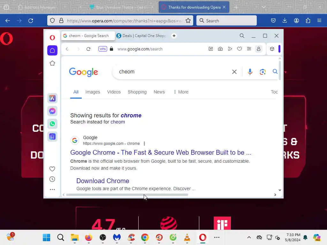Image resolution: width=327 pixels, height=245 pixels.
Task: Click the Opera address bar URL
Action: [x=140, y=49]
